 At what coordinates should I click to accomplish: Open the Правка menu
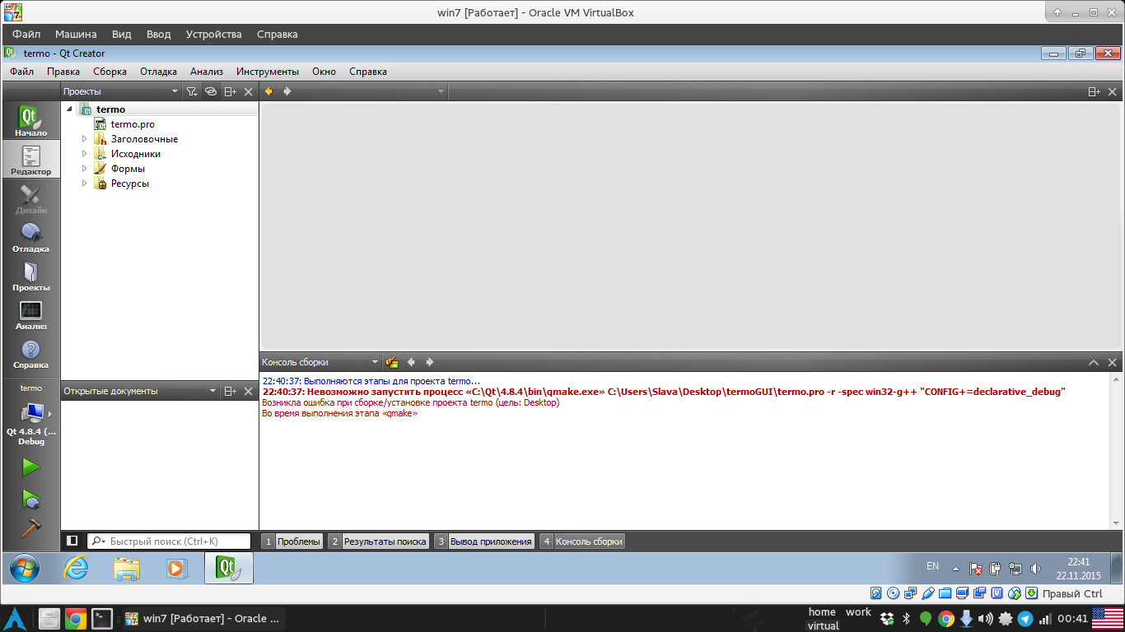pyautogui.click(x=63, y=72)
